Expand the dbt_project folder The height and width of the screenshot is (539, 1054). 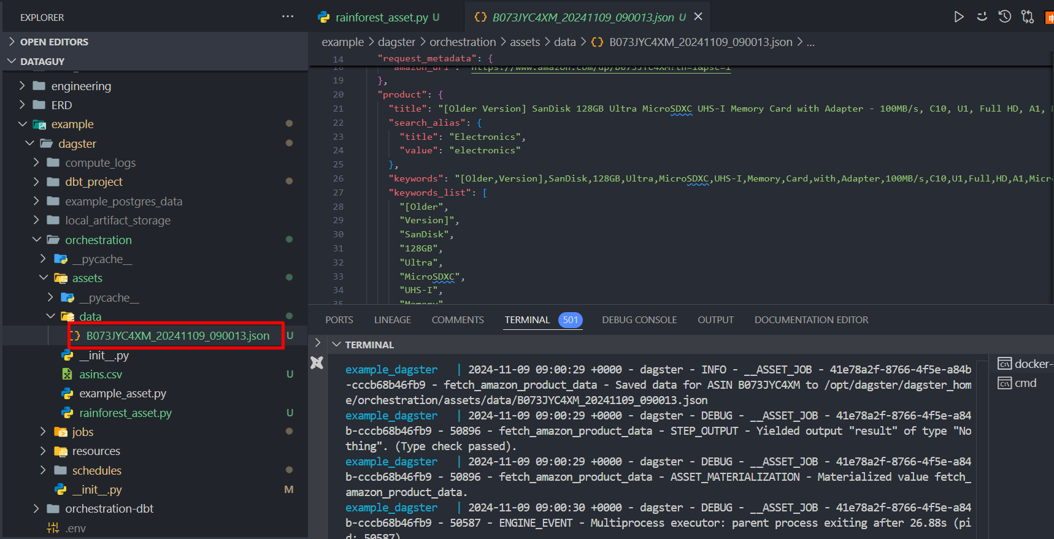(94, 182)
